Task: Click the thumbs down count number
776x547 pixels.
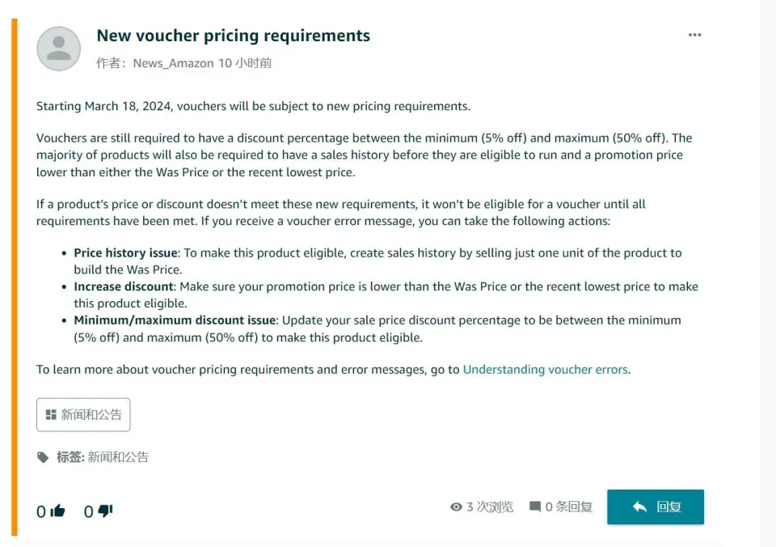Action: click(x=89, y=512)
